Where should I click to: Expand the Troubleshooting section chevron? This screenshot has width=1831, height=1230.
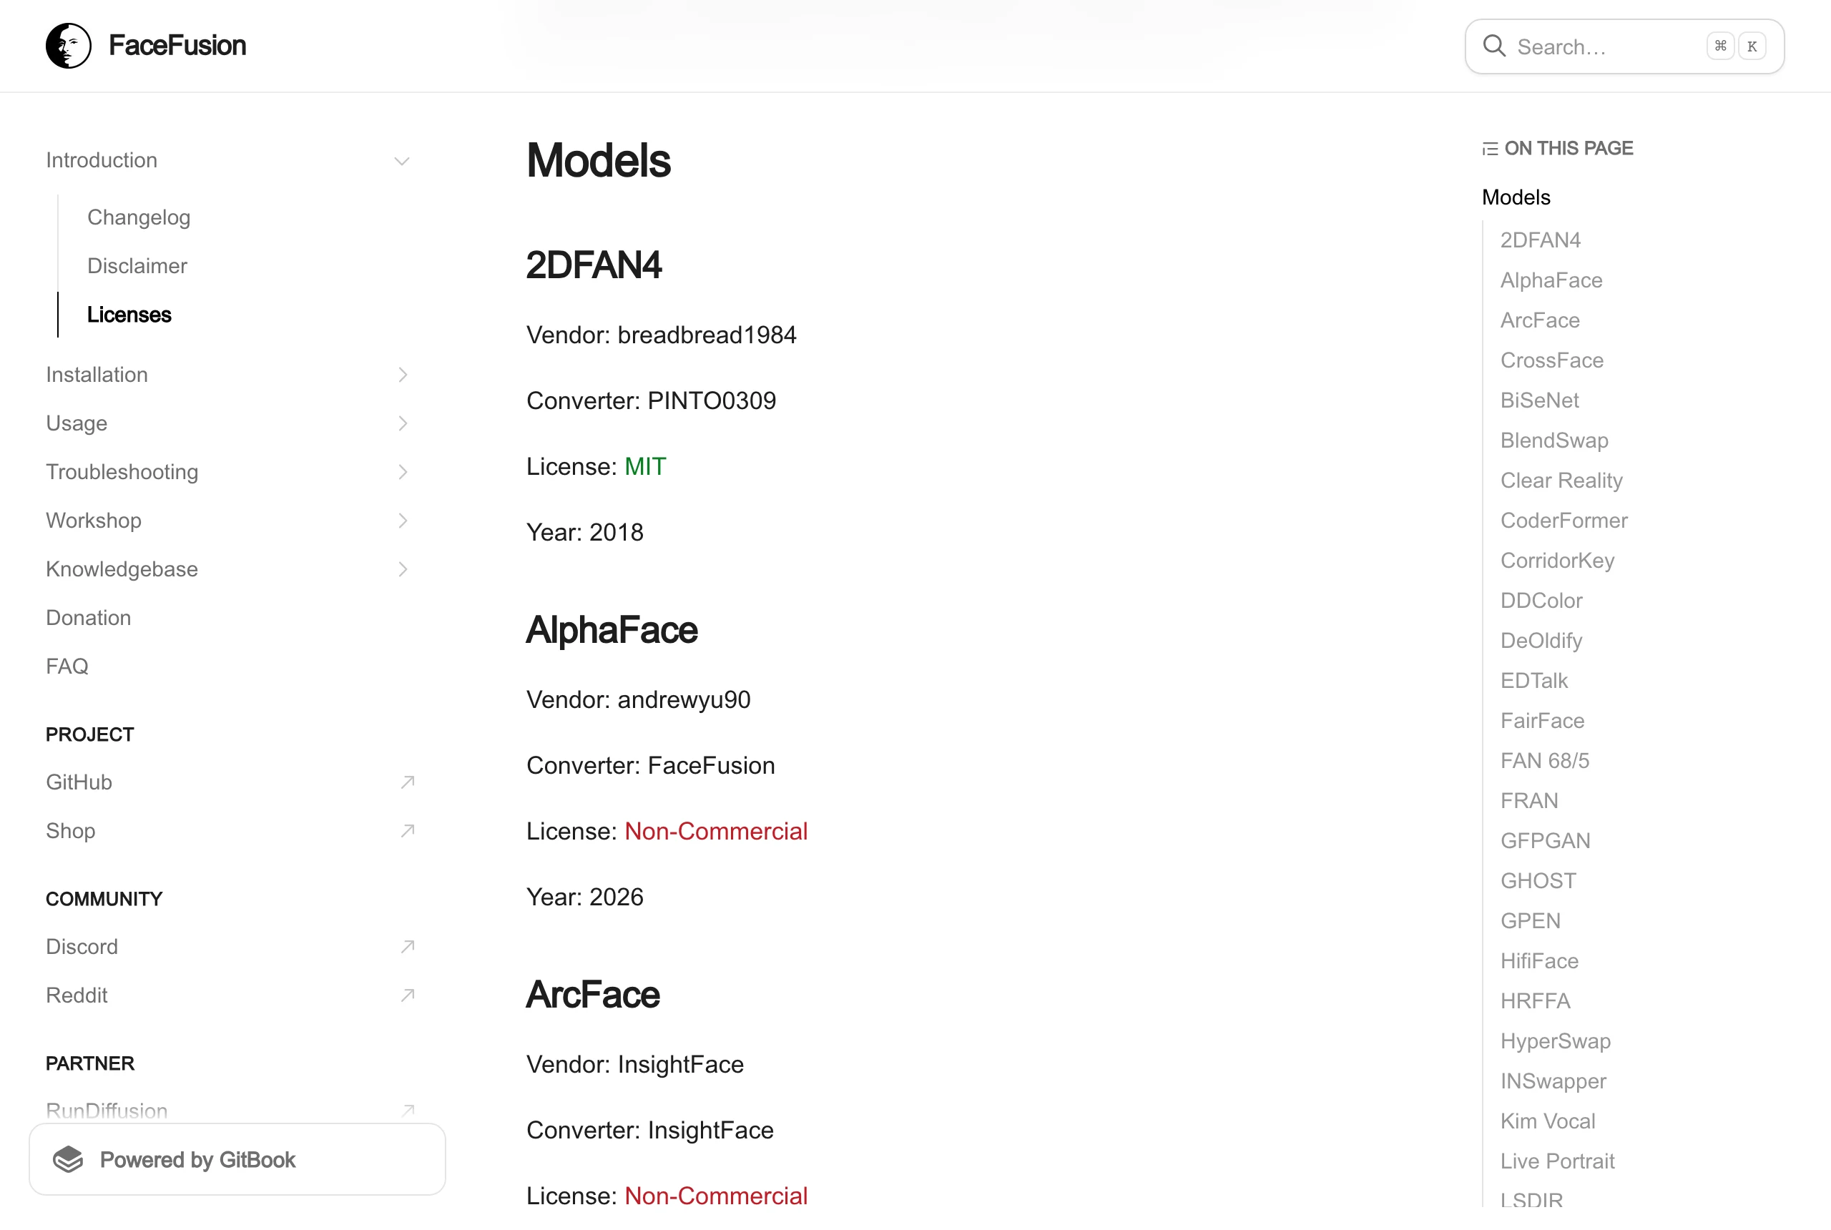403,472
